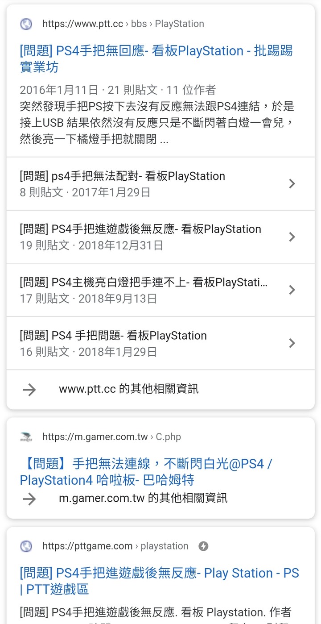Click the pttgame.com globe favicon
Image resolution: width=321 pixels, height=624 pixels.
click(26, 546)
